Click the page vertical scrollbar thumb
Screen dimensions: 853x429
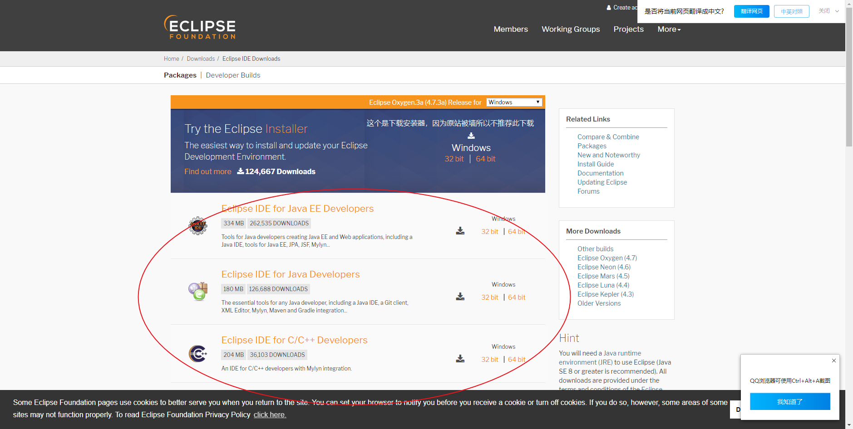(x=849, y=77)
